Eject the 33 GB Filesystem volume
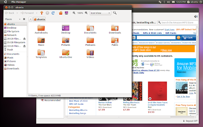 tap(24, 46)
